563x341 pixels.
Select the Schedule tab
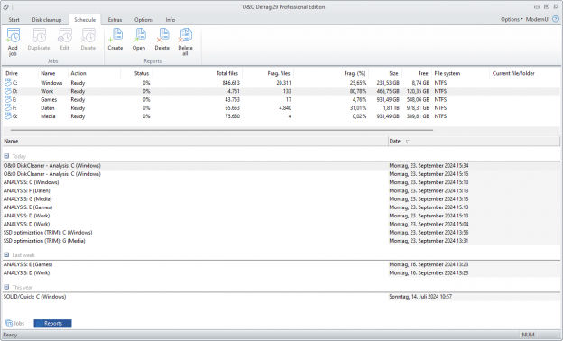(x=85, y=20)
